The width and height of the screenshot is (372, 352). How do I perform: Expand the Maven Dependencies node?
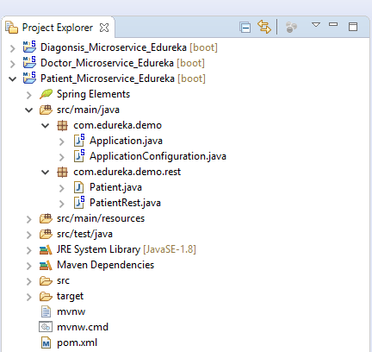pyautogui.click(x=28, y=266)
